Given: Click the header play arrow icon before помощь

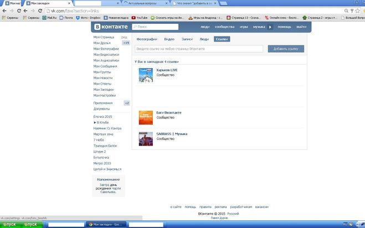Looking at the screenshot, I should [x=270, y=27].
